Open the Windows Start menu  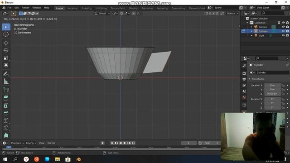[5, 159]
